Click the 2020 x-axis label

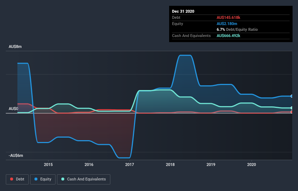pos(252,164)
